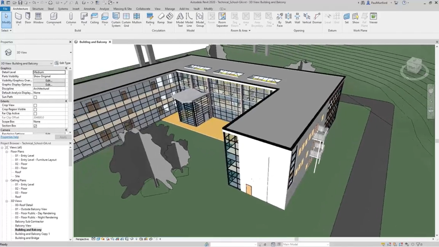Open the Annotate ribbon tab
439x247 pixels.
coord(89,9)
